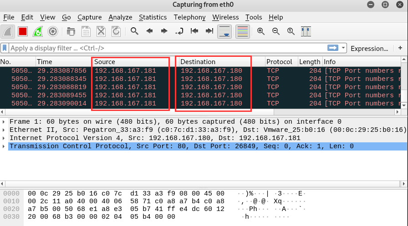Image resolution: width=408 pixels, height=226 pixels.
Task: Select packet at time 29.283088819
Action: 200,87
